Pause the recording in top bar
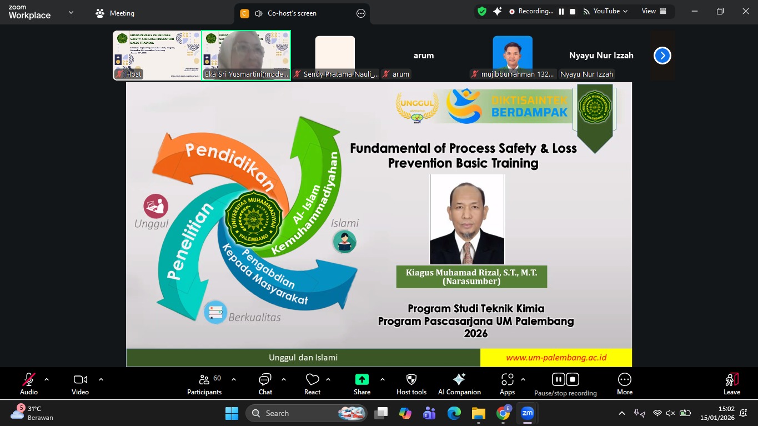Image resolution: width=758 pixels, height=426 pixels. coord(561,12)
